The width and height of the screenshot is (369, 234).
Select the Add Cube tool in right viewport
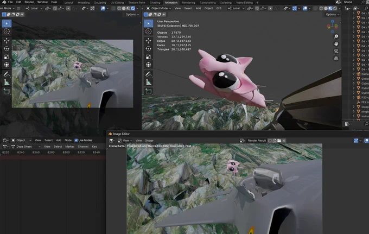(148, 91)
